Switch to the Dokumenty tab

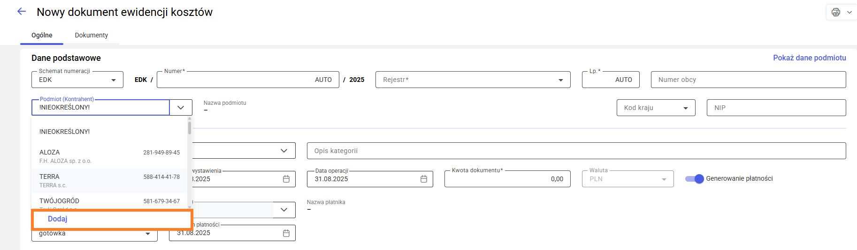91,35
